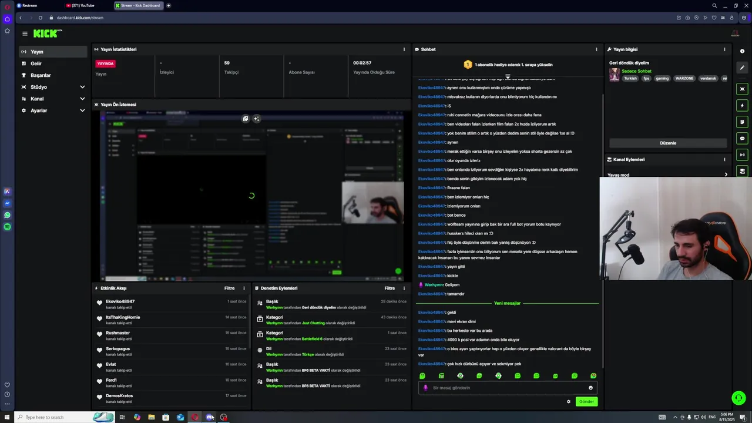752x423 pixels.
Task: Reload the page with refresh icon
Action: pyautogui.click(x=40, y=18)
